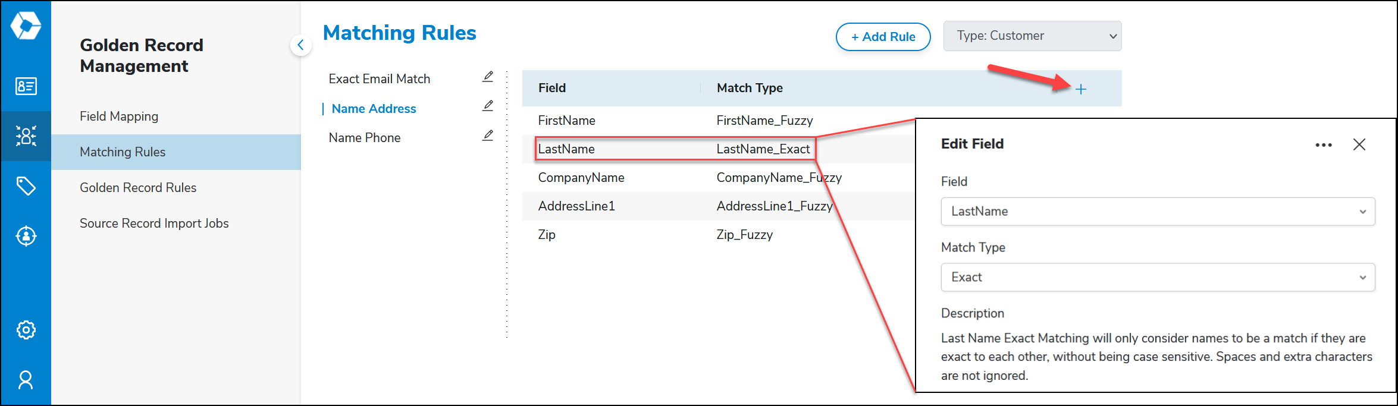Open the contact card icon in the sidebar
This screenshot has width=1398, height=406.
click(x=26, y=86)
